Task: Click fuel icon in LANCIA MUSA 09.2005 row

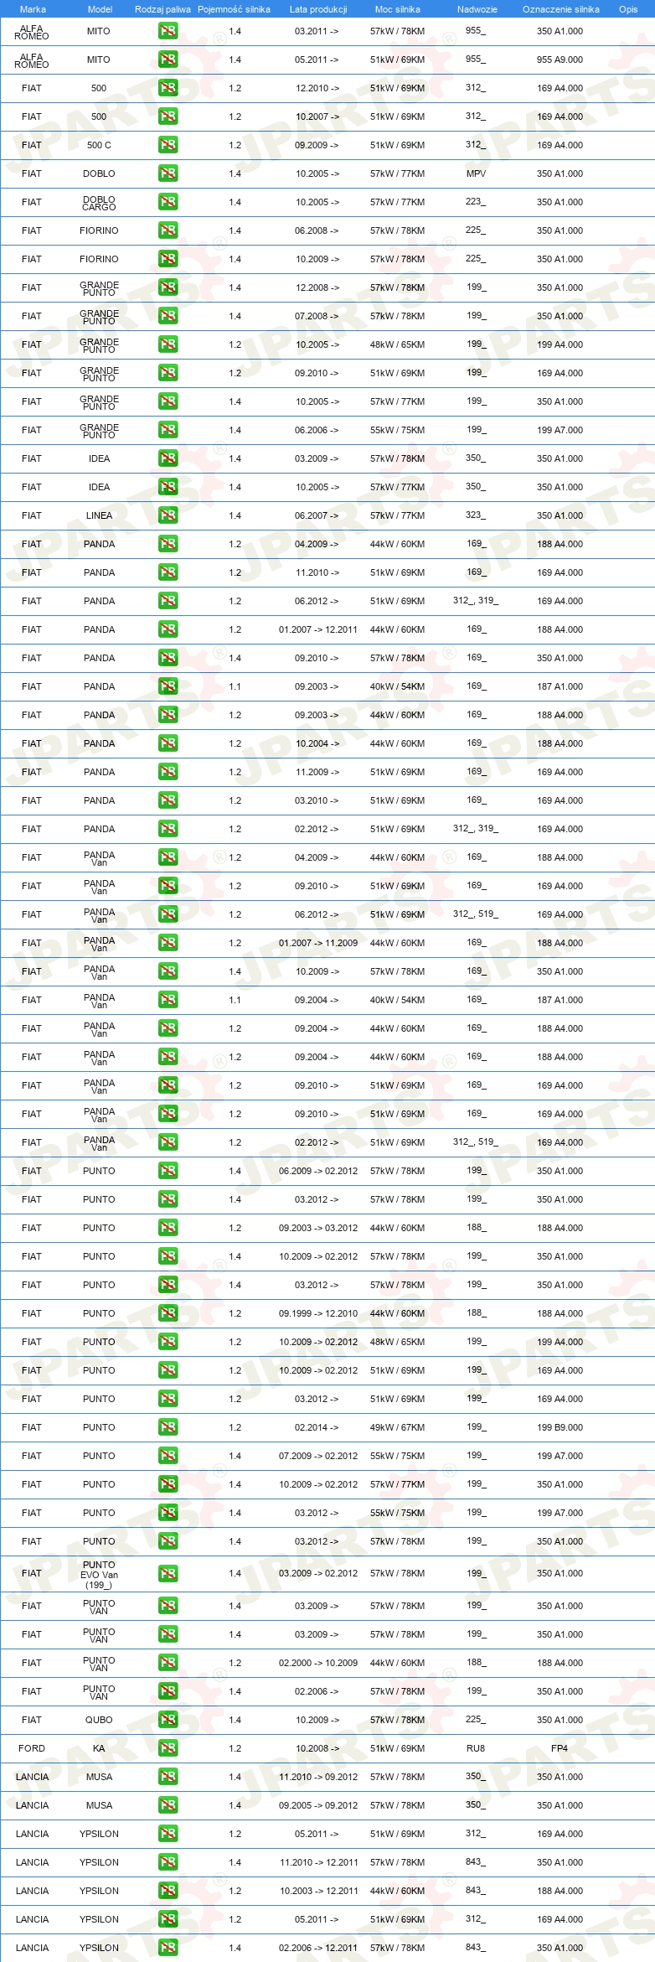Action: tap(168, 1805)
